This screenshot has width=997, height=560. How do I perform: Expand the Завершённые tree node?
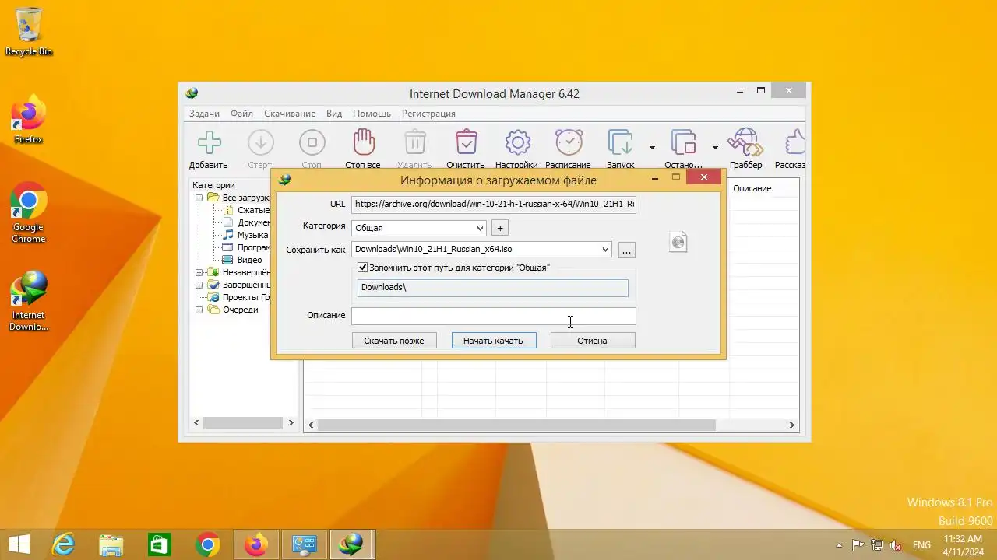pyautogui.click(x=199, y=285)
